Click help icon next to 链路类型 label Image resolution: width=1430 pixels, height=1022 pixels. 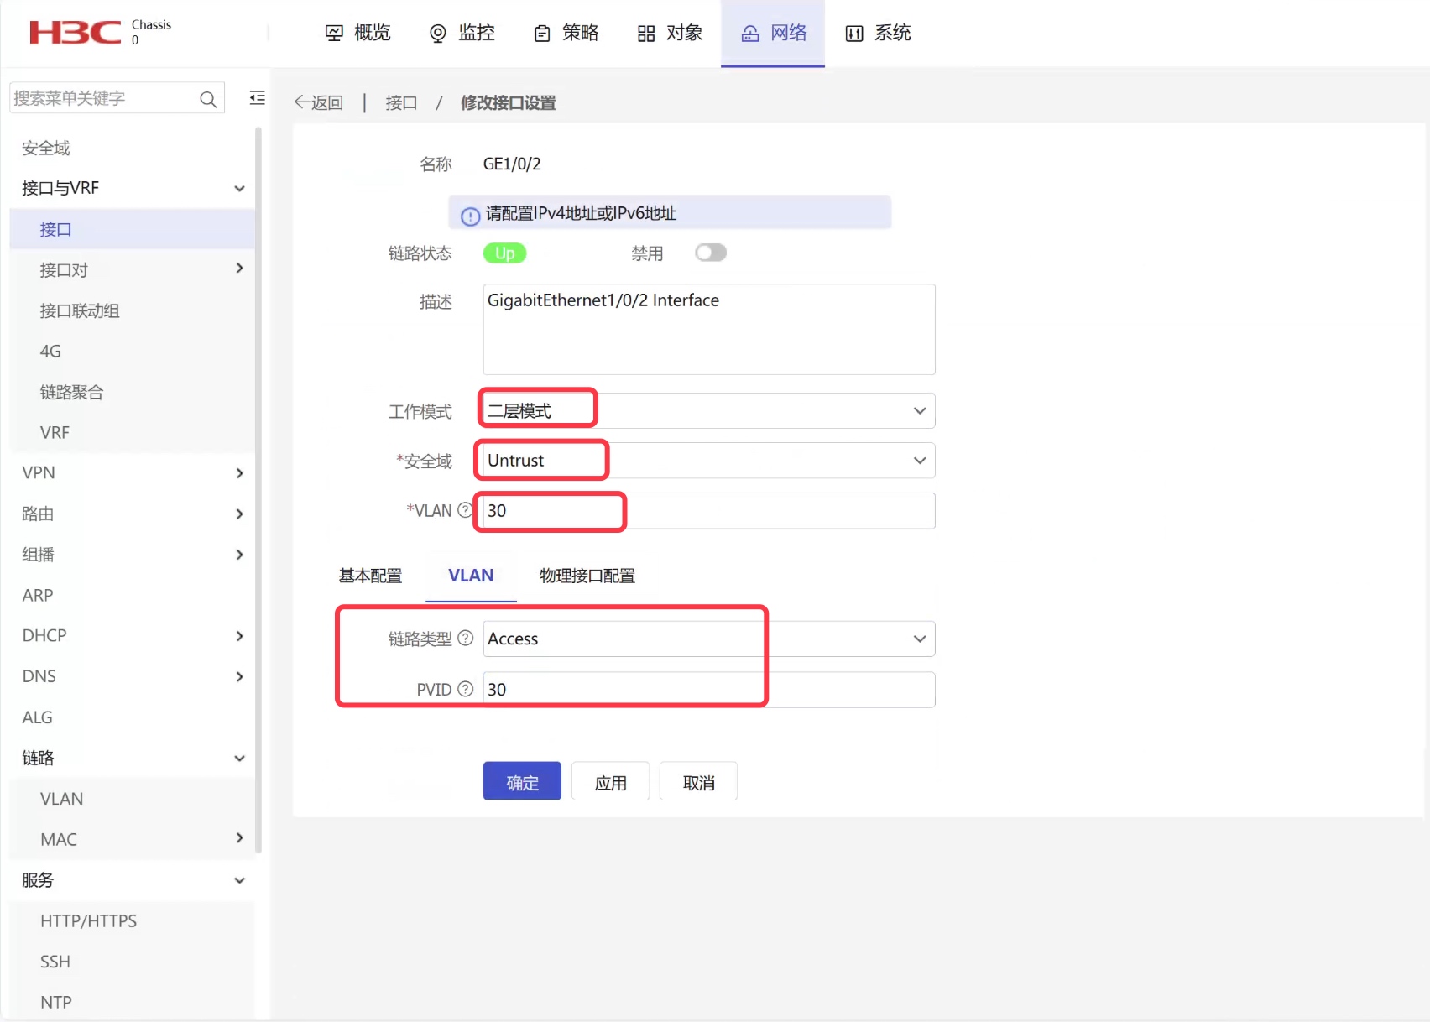point(466,638)
